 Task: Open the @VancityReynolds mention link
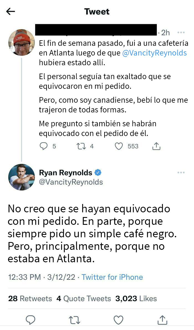click(154, 53)
